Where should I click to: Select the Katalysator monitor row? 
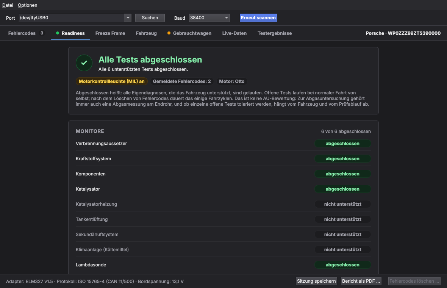(x=223, y=189)
